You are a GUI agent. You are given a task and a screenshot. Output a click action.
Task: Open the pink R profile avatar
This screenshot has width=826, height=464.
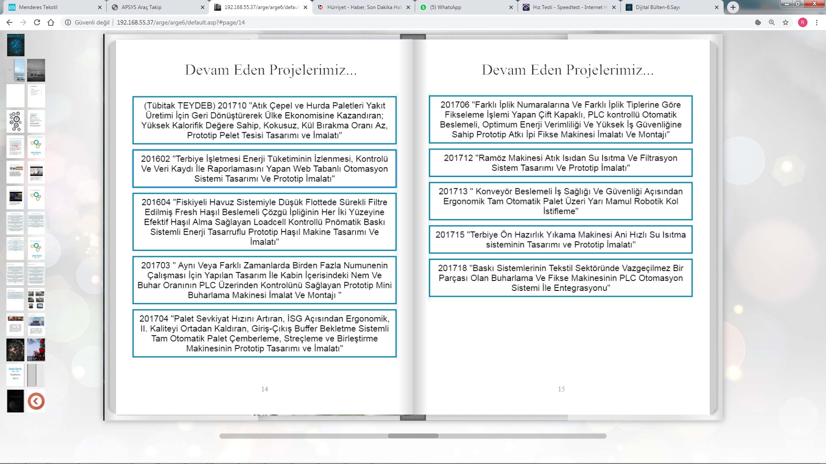[x=803, y=22]
